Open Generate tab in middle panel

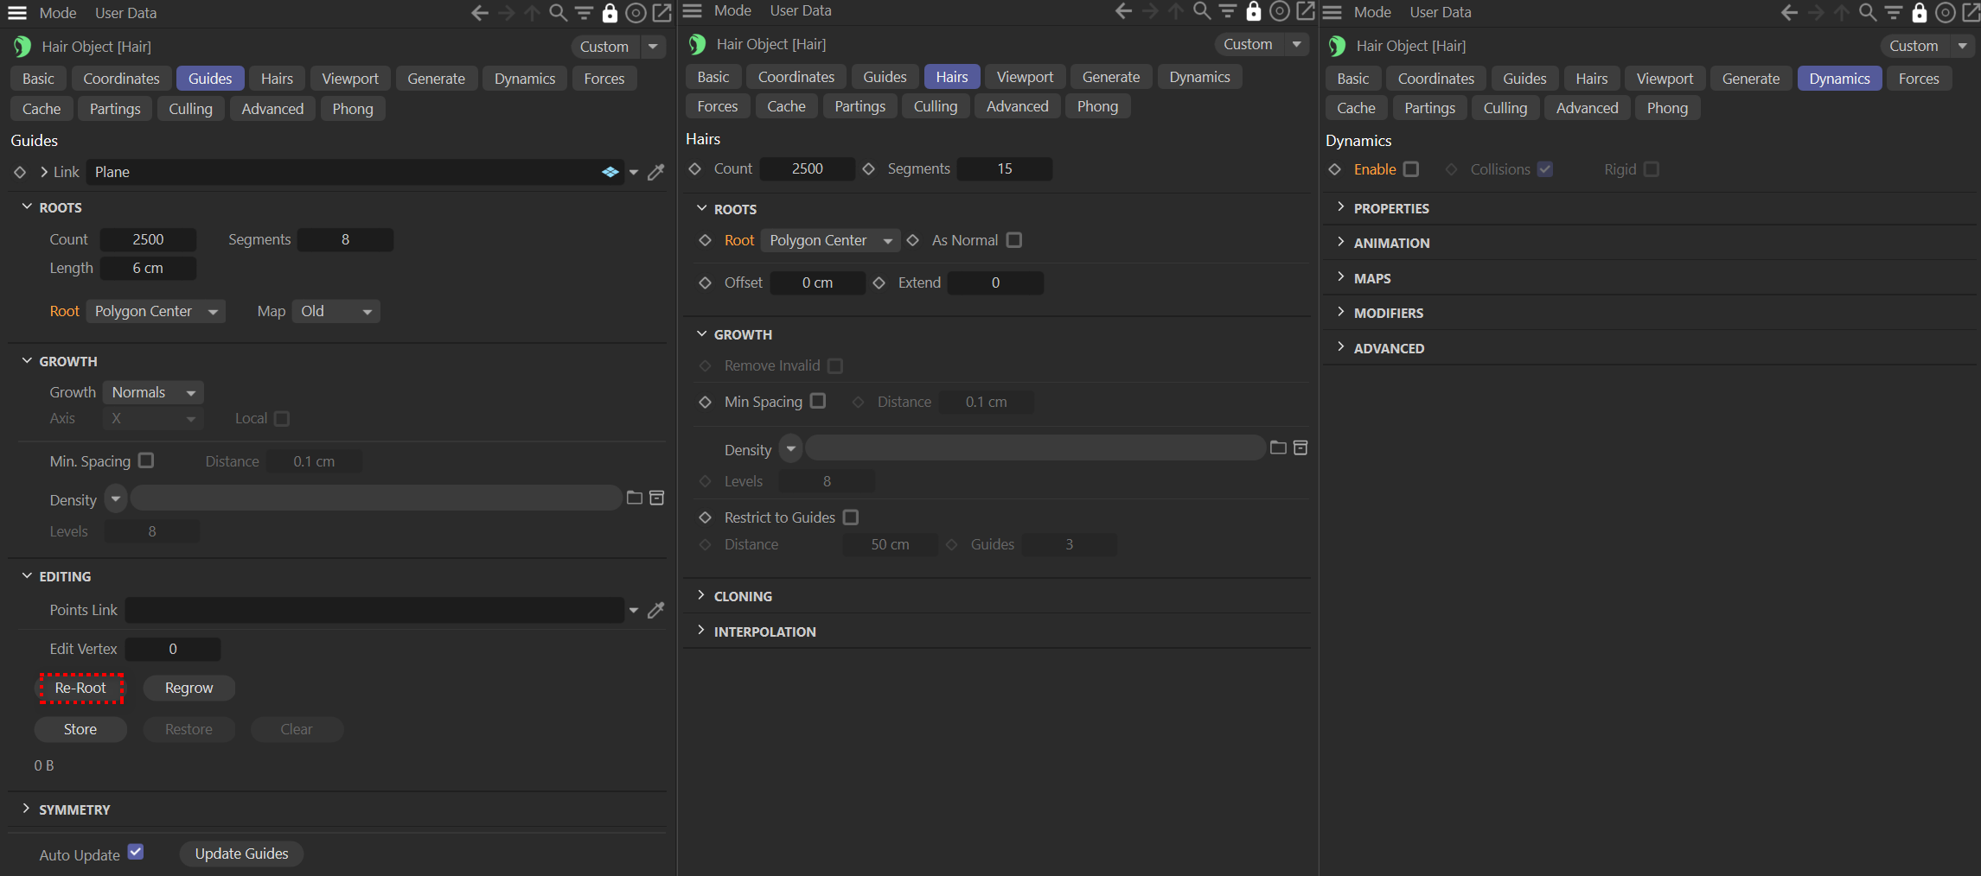coord(1111,77)
